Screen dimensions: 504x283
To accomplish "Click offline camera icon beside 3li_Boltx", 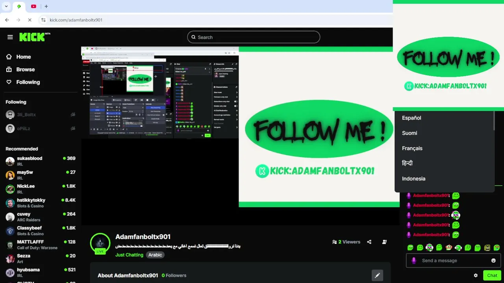I will (73, 114).
